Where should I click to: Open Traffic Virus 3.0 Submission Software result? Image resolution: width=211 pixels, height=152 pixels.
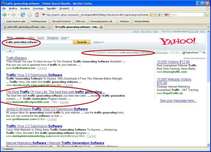[x=34, y=75]
